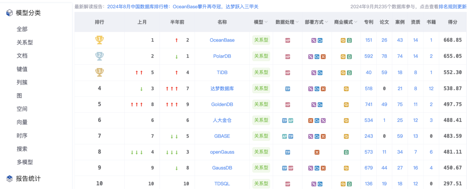Click the silver second-place trophy icon

[99, 56]
